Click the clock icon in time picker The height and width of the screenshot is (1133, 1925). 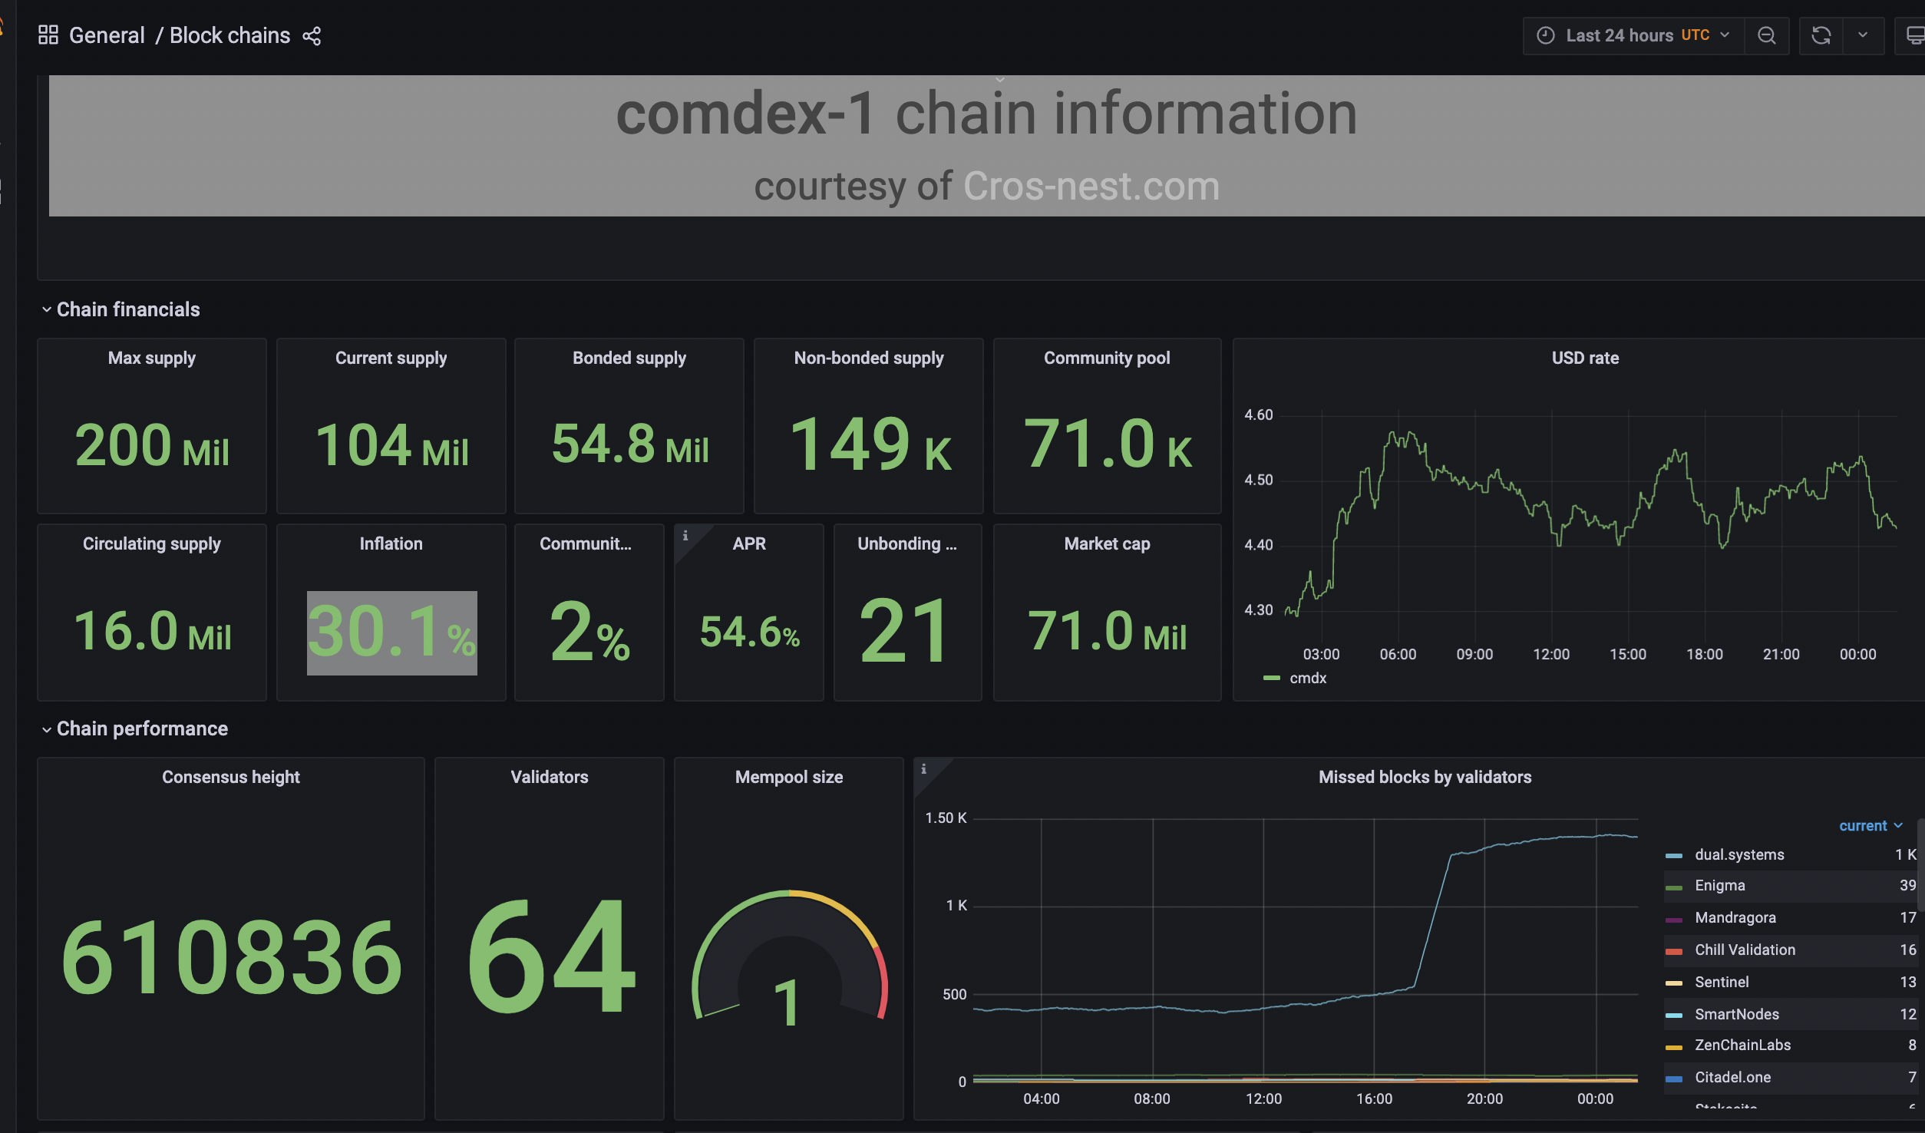(1546, 36)
